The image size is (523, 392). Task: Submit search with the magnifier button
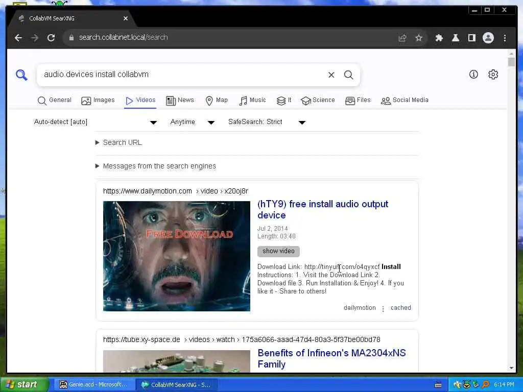(348, 75)
